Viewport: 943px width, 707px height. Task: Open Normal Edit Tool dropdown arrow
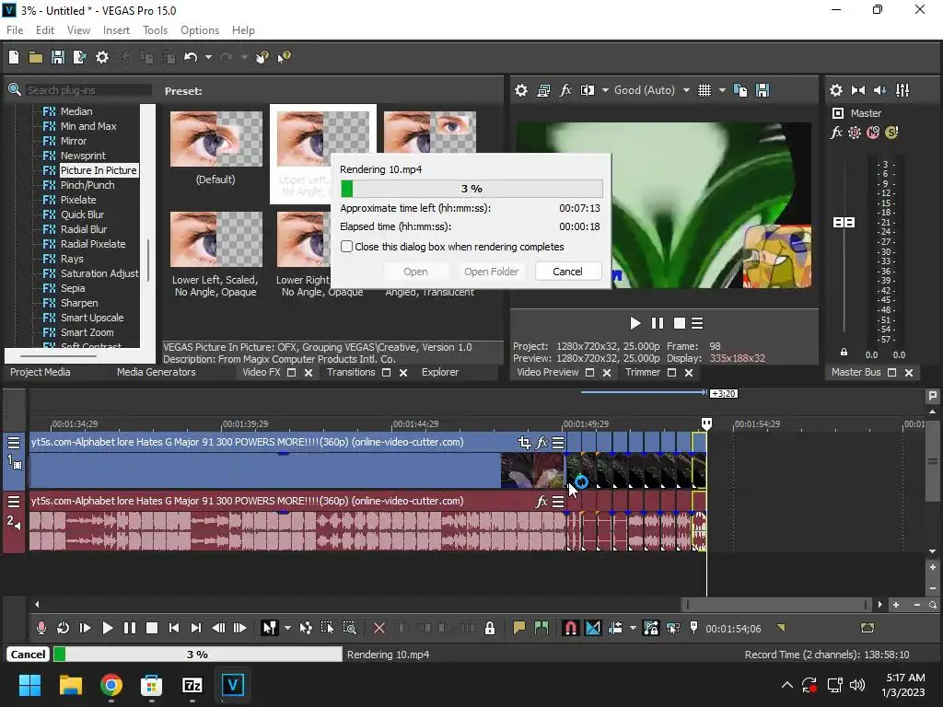(x=287, y=628)
